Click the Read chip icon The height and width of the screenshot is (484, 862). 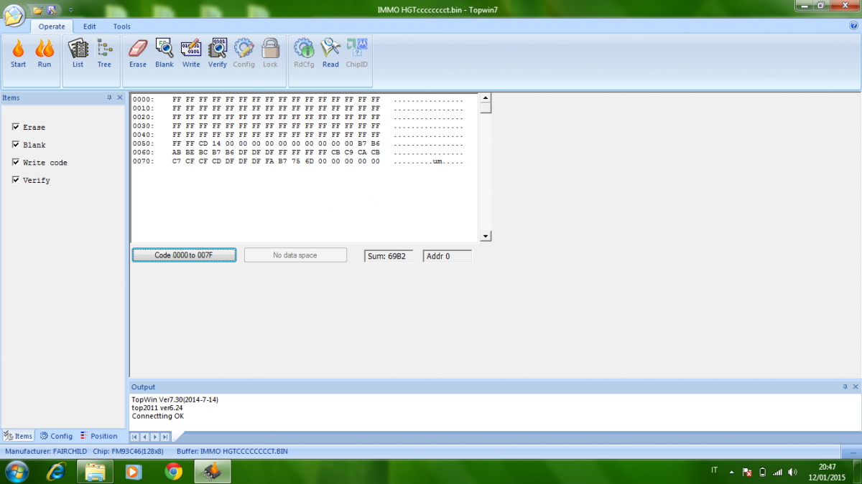[330, 49]
